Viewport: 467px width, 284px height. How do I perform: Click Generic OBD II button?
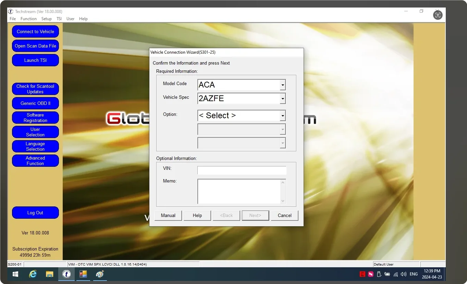(35, 103)
